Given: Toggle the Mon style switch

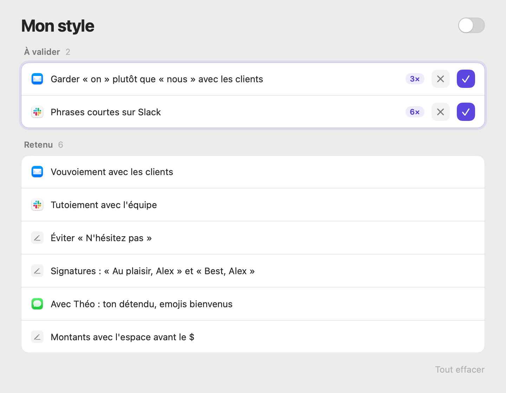Looking at the screenshot, I should click(471, 25).
